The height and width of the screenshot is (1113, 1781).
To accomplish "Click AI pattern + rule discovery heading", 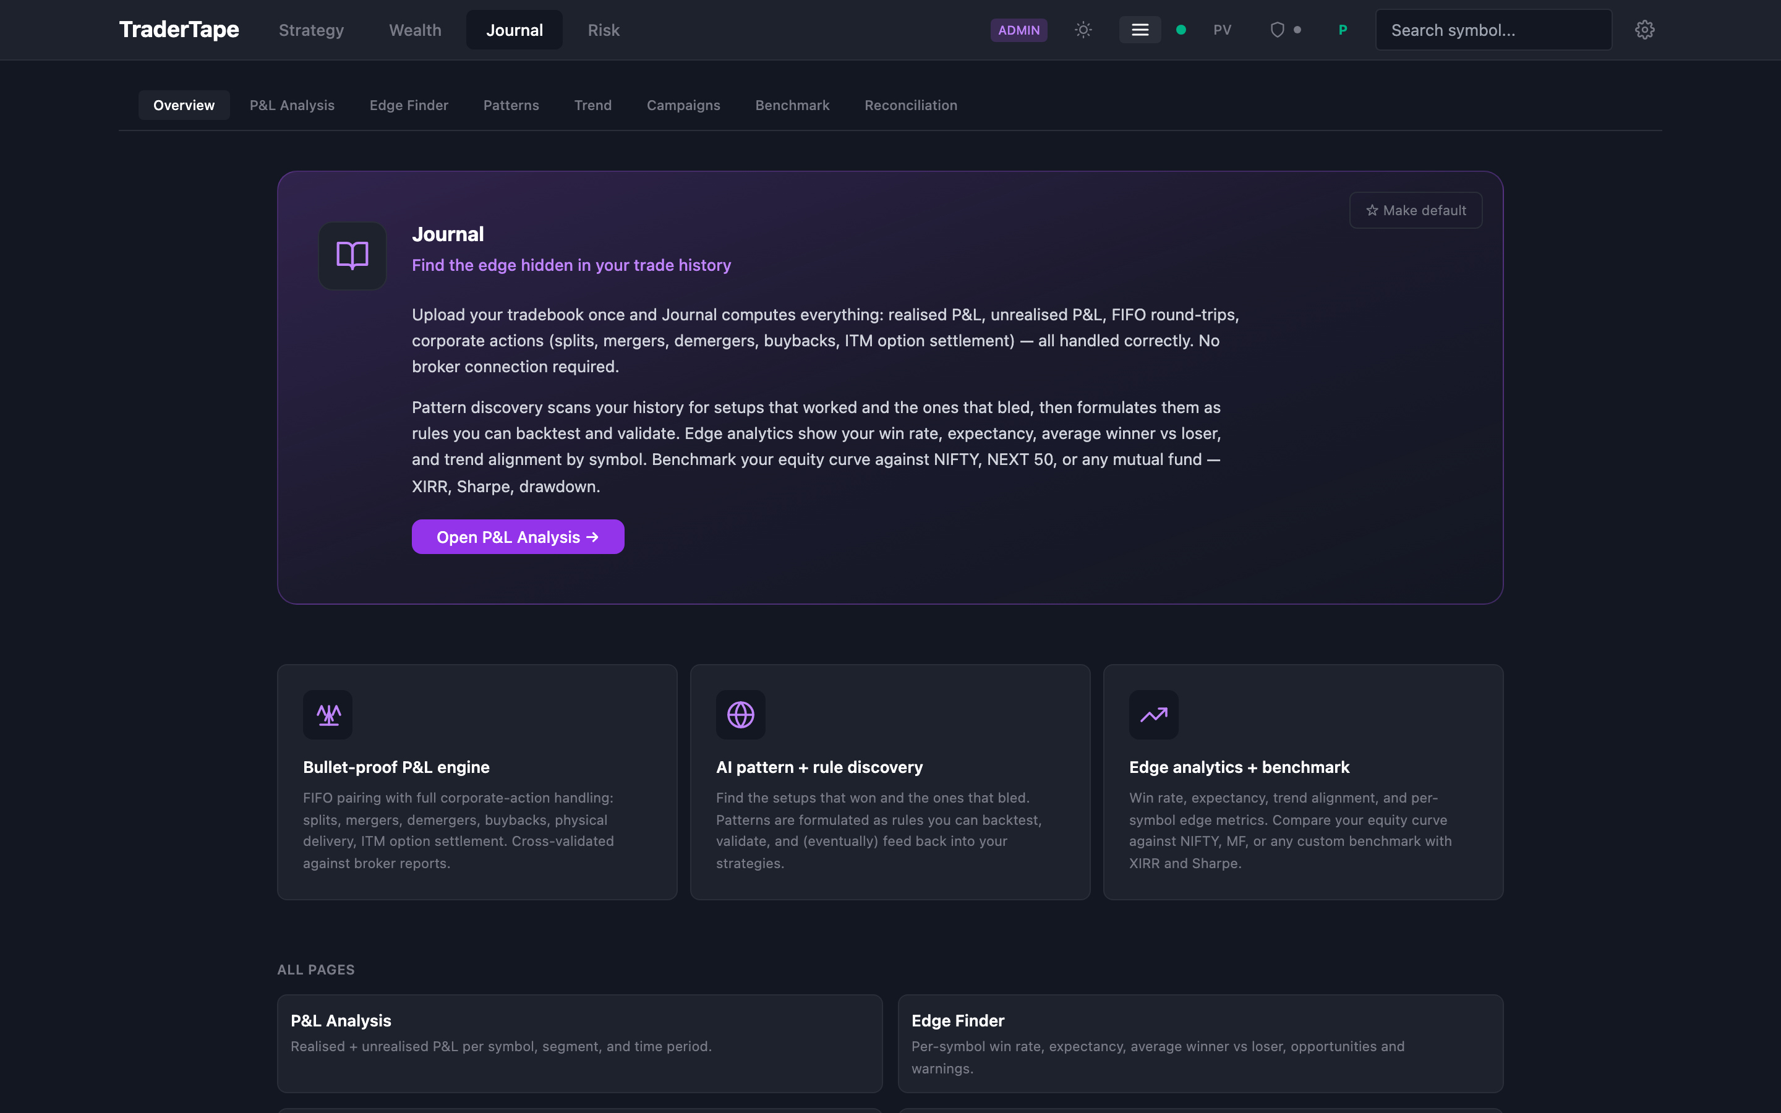I will pyautogui.click(x=819, y=767).
